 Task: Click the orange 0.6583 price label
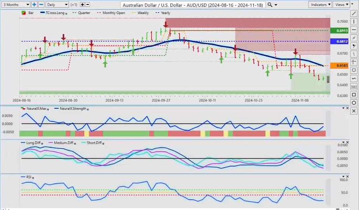[336, 66]
